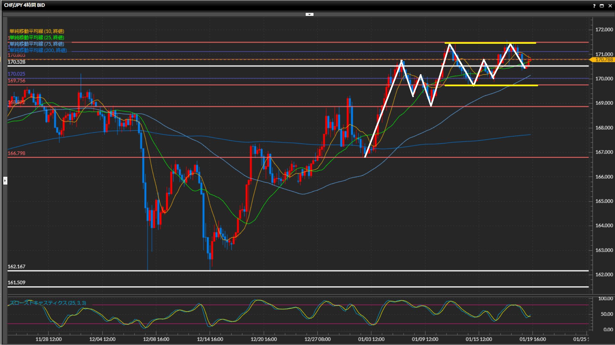This screenshot has height=345, width=615.
Task: Click the CHF/JPY 4時間 BID title
Action: (x=24, y=5)
